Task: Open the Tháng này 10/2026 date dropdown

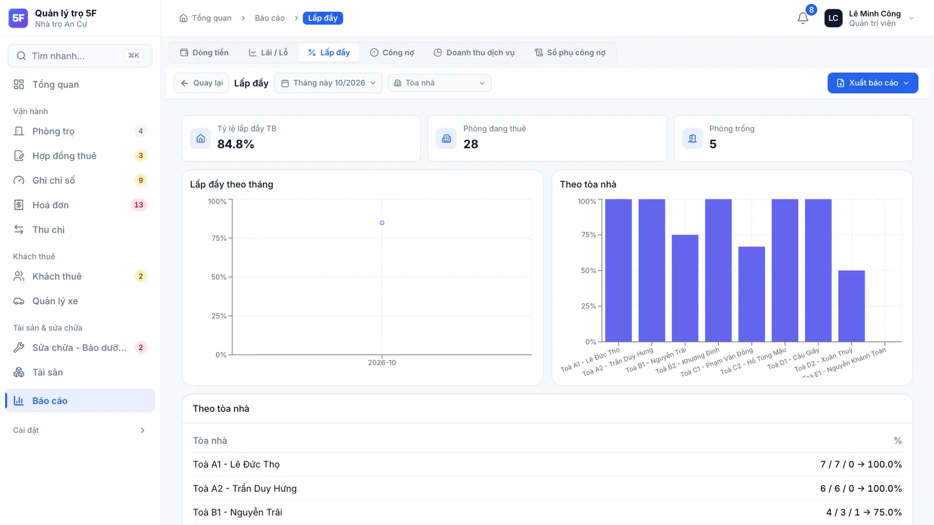Action: click(x=328, y=83)
